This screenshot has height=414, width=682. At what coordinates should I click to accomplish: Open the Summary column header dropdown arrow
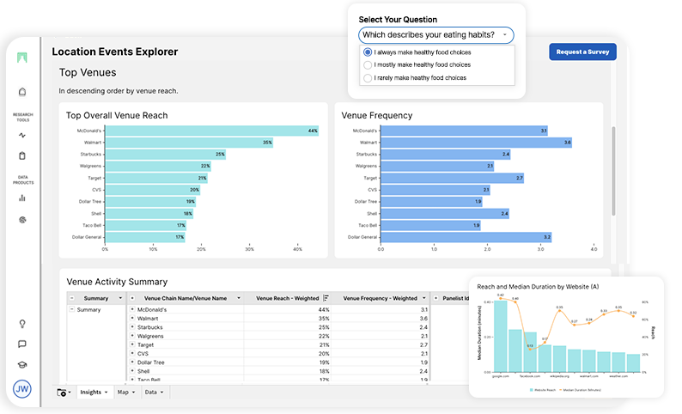(120, 298)
